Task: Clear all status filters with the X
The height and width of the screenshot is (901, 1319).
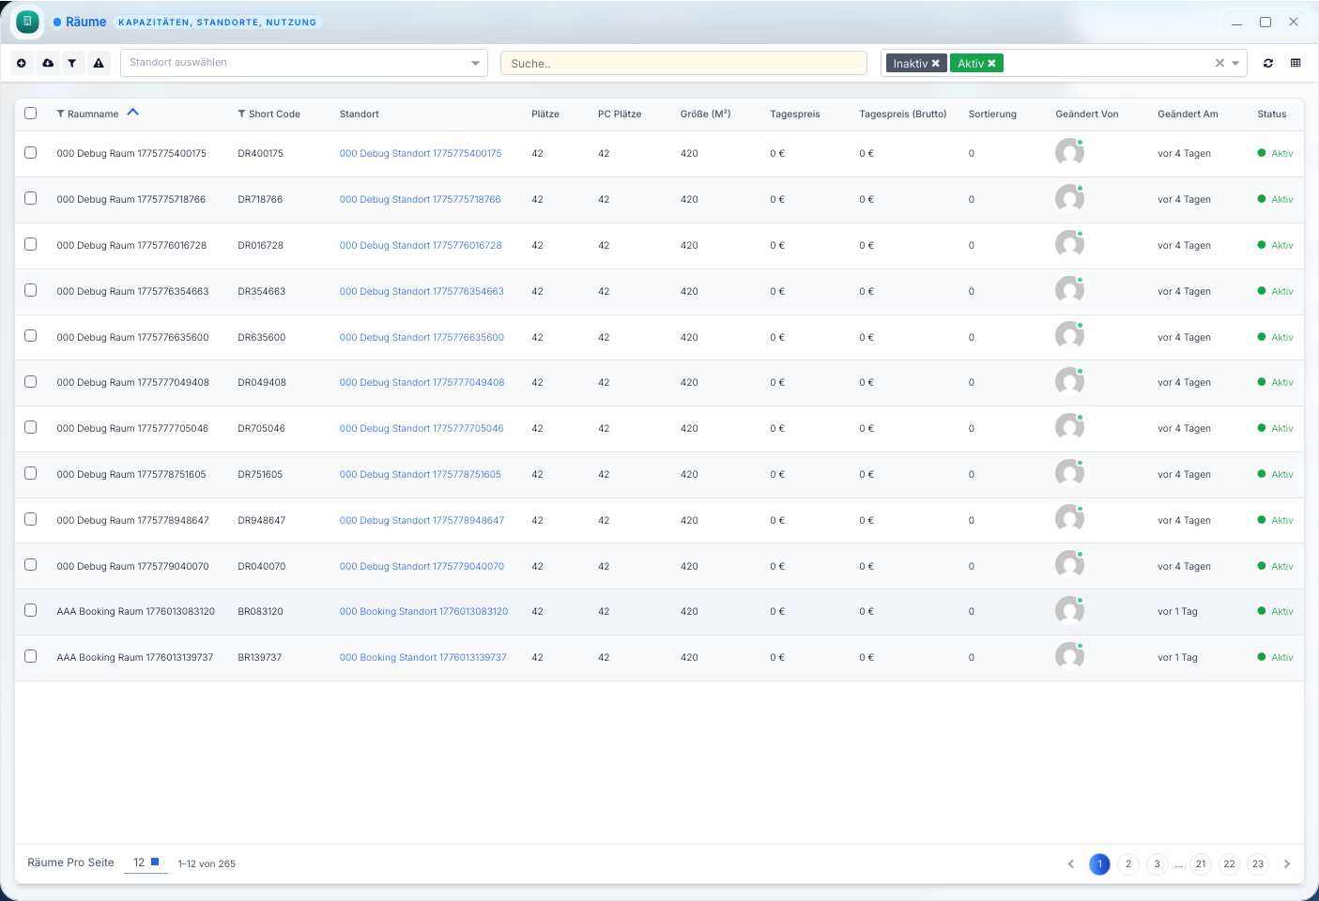Action: [1219, 63]
